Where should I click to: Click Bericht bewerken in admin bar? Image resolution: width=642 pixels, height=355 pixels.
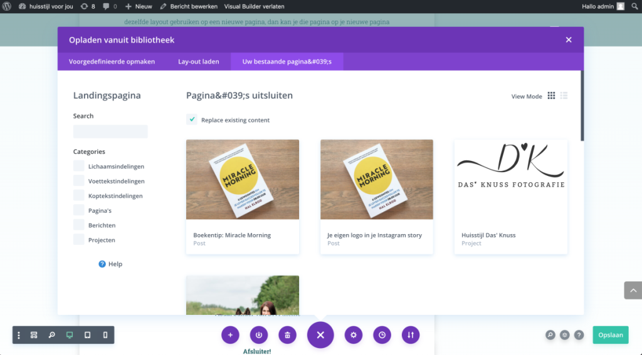[188, 6]
